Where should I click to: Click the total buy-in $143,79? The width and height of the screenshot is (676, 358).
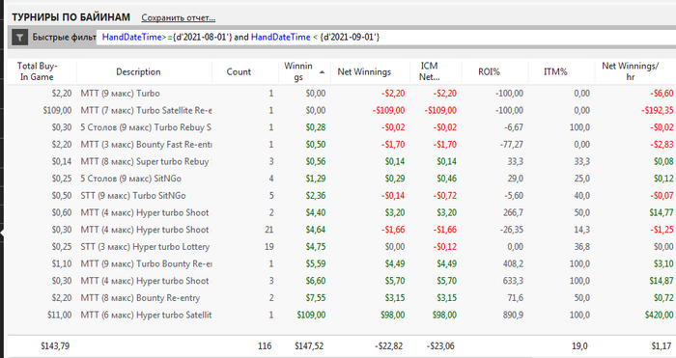(x=55, y=345)
